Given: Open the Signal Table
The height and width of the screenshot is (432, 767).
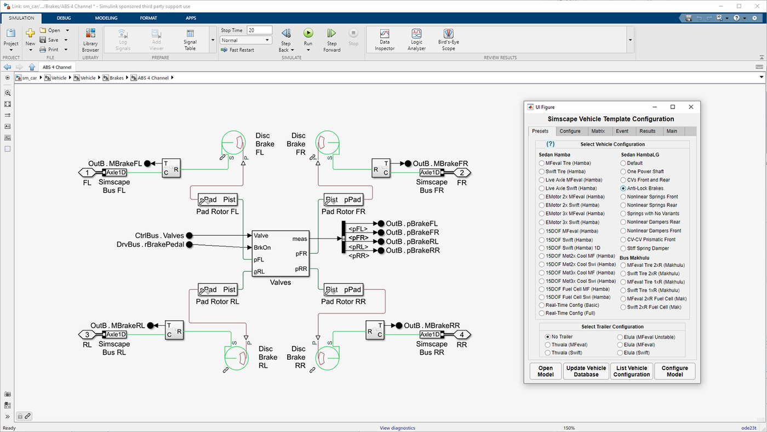Looking at the screenshot, I should click(190, 39).
